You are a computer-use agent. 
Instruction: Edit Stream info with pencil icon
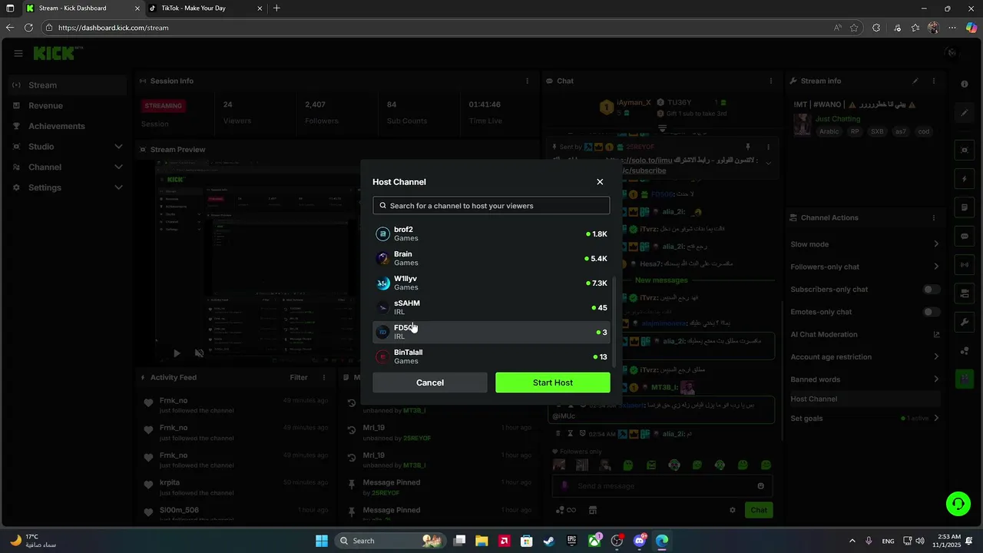click(915, 81)
